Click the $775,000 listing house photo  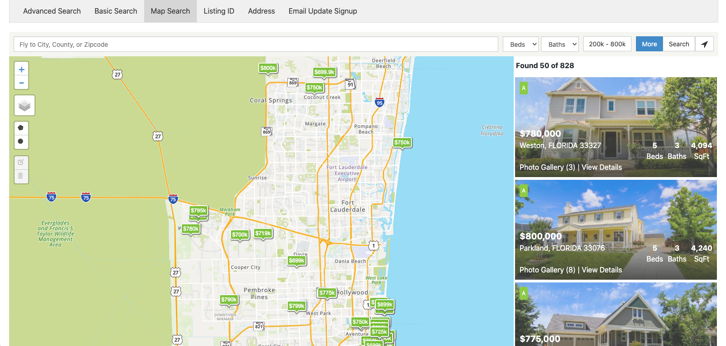point(616,314)
